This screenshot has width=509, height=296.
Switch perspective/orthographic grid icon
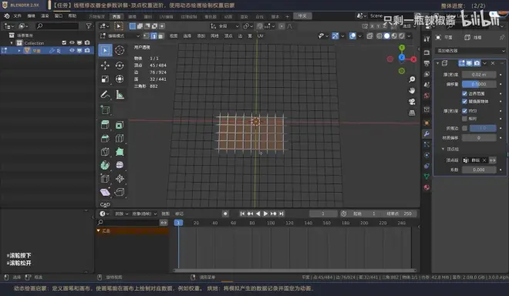pyautogui.click(x=412, y=113)
